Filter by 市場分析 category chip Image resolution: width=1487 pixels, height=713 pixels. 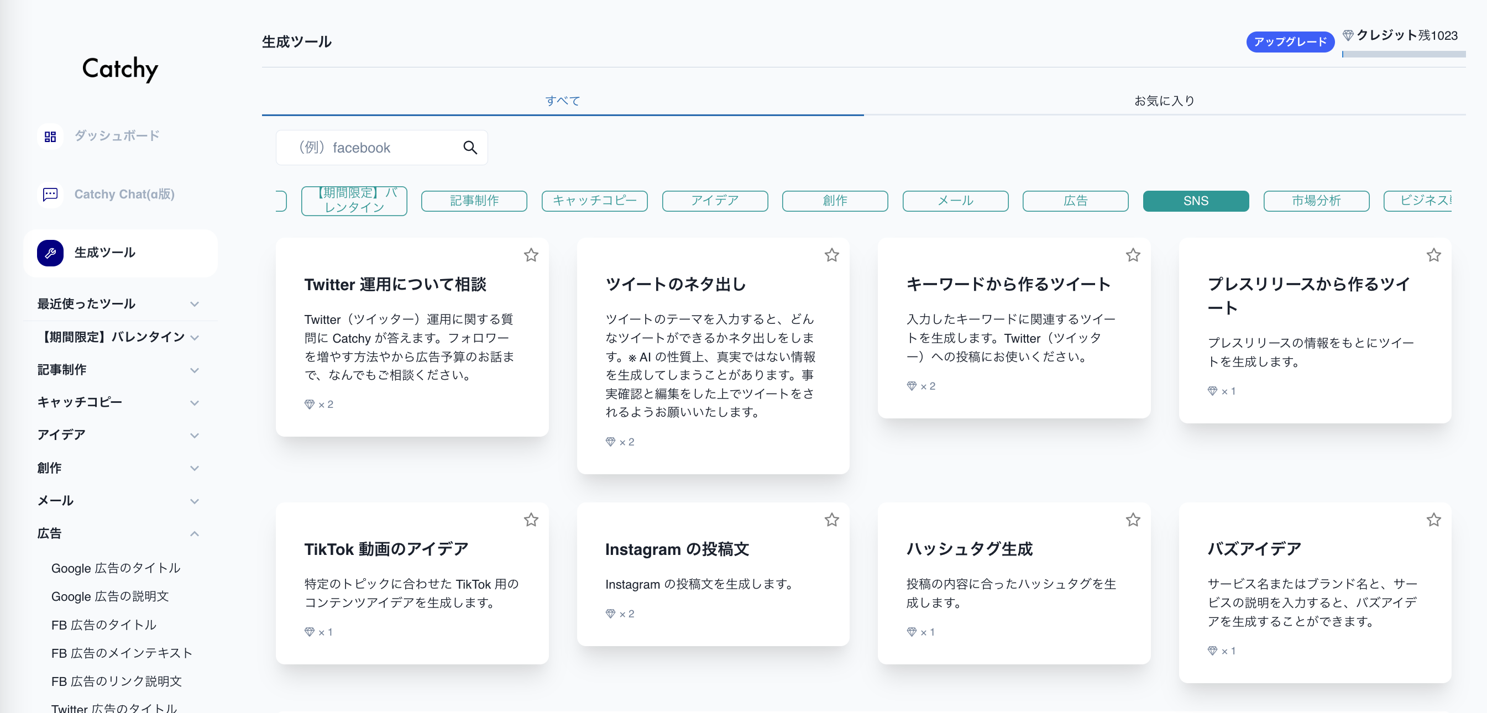(1316, 201)
